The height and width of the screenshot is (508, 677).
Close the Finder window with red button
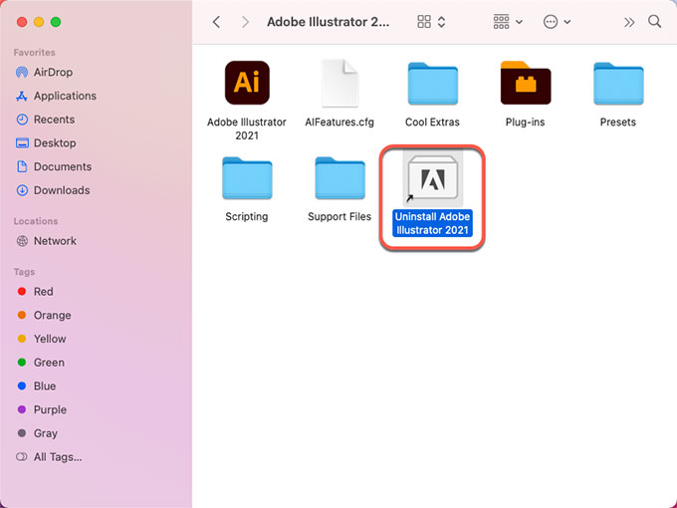pyautogui.click(x=22, y=22)
